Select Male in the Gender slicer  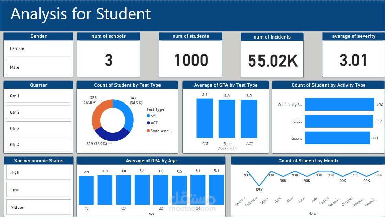pyautogui.click(x=38, y=67)
